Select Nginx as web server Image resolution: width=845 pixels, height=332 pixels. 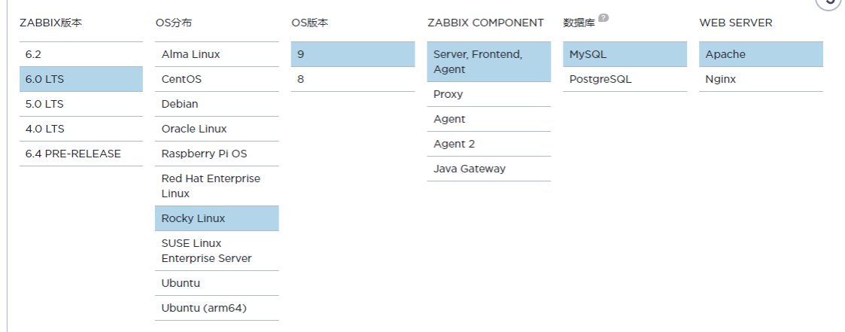(x=761, y=79)
